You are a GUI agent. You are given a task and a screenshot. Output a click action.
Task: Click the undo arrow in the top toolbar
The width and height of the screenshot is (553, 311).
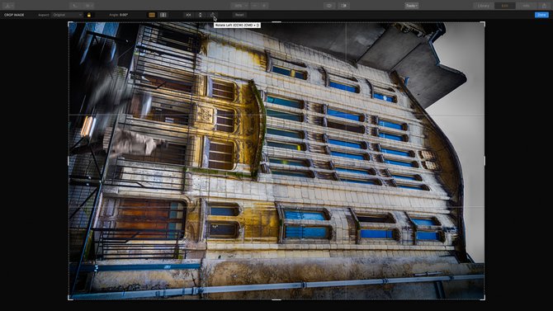[75, 6]
